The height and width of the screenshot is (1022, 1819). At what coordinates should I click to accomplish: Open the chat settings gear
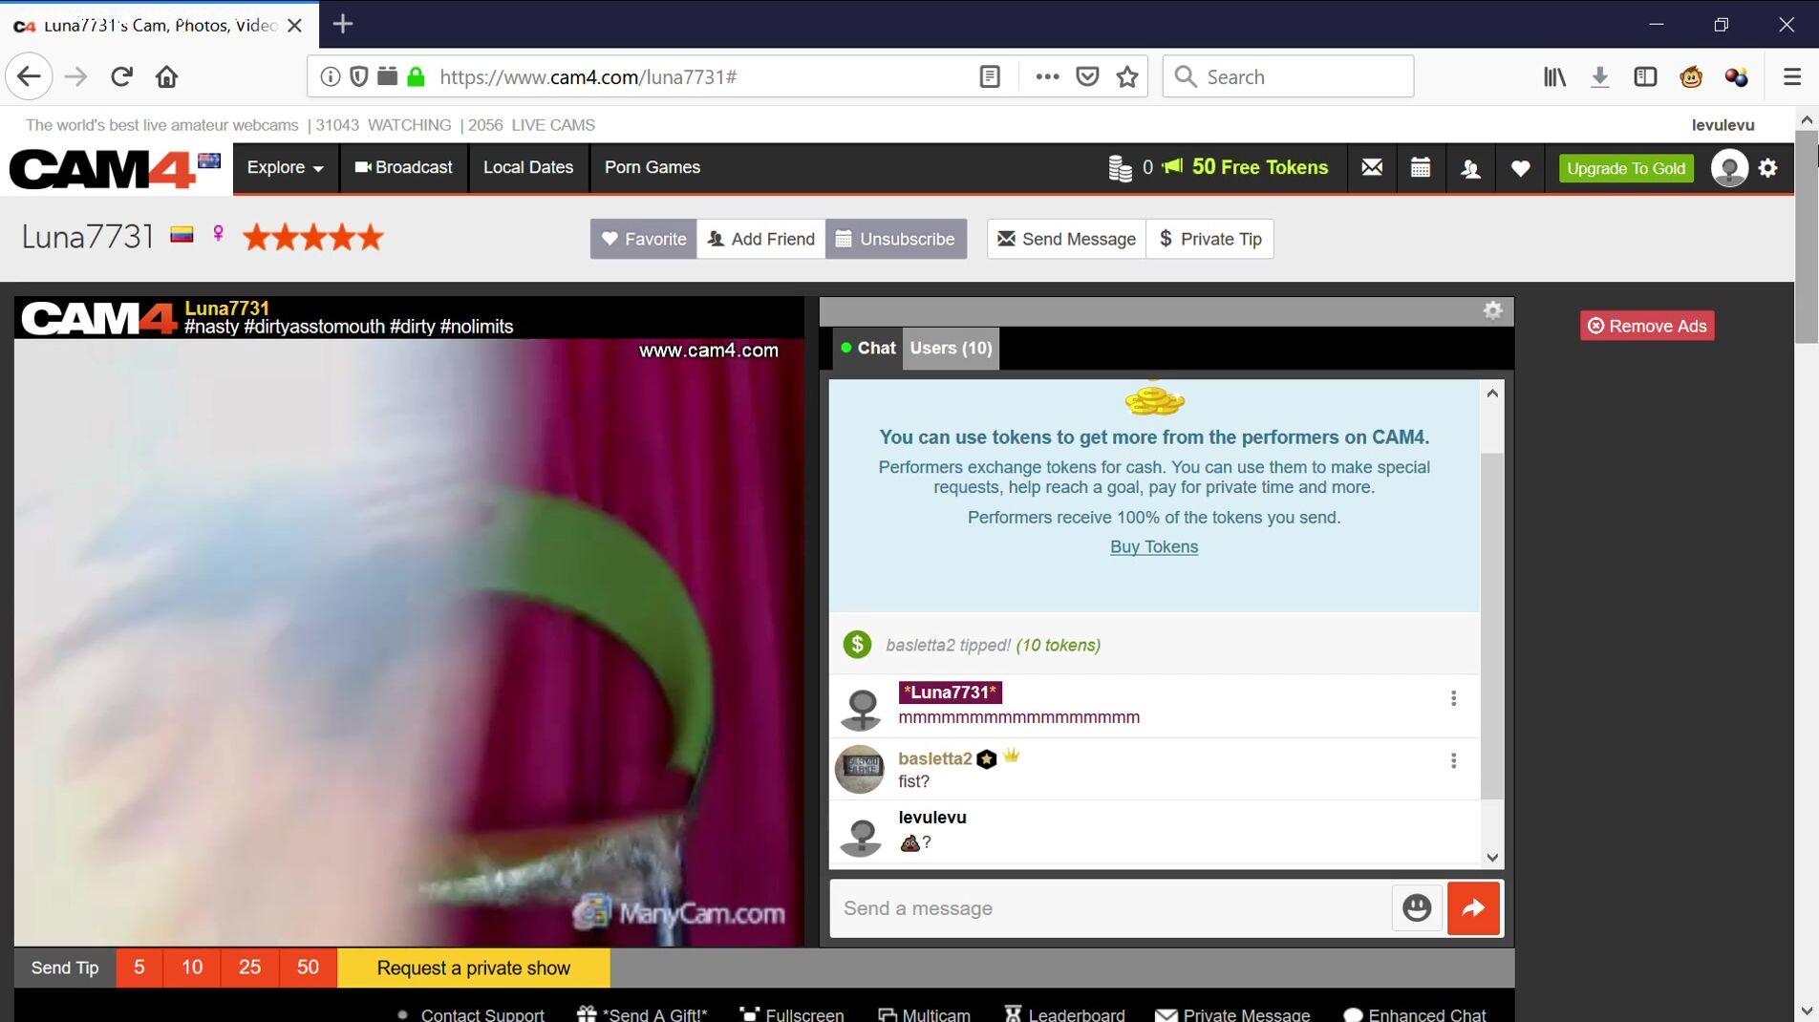1492,310
